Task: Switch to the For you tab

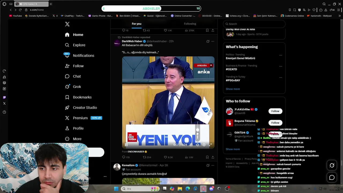Action: [136, 24]
